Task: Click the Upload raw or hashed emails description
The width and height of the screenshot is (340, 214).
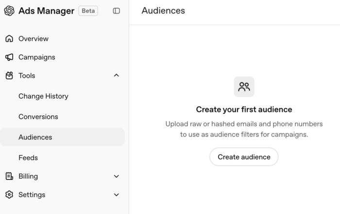Action: point(244,129)
